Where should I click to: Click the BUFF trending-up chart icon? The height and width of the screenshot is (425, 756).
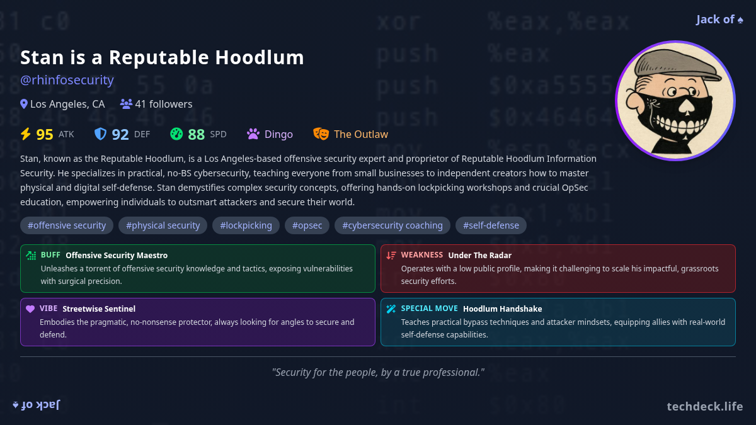tap(31, 256)
